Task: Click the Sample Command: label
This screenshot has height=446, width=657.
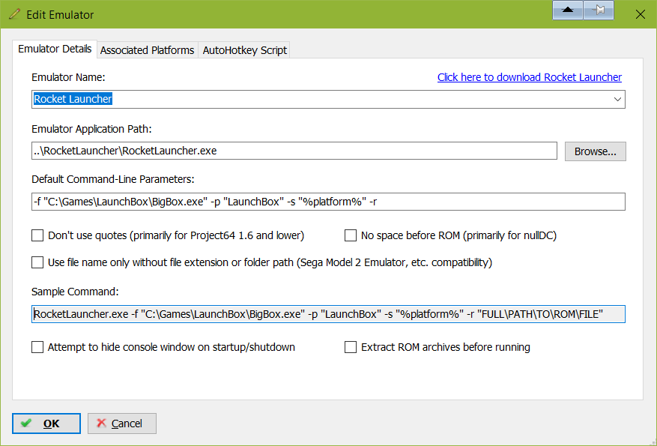Action: tap(75, 292)
